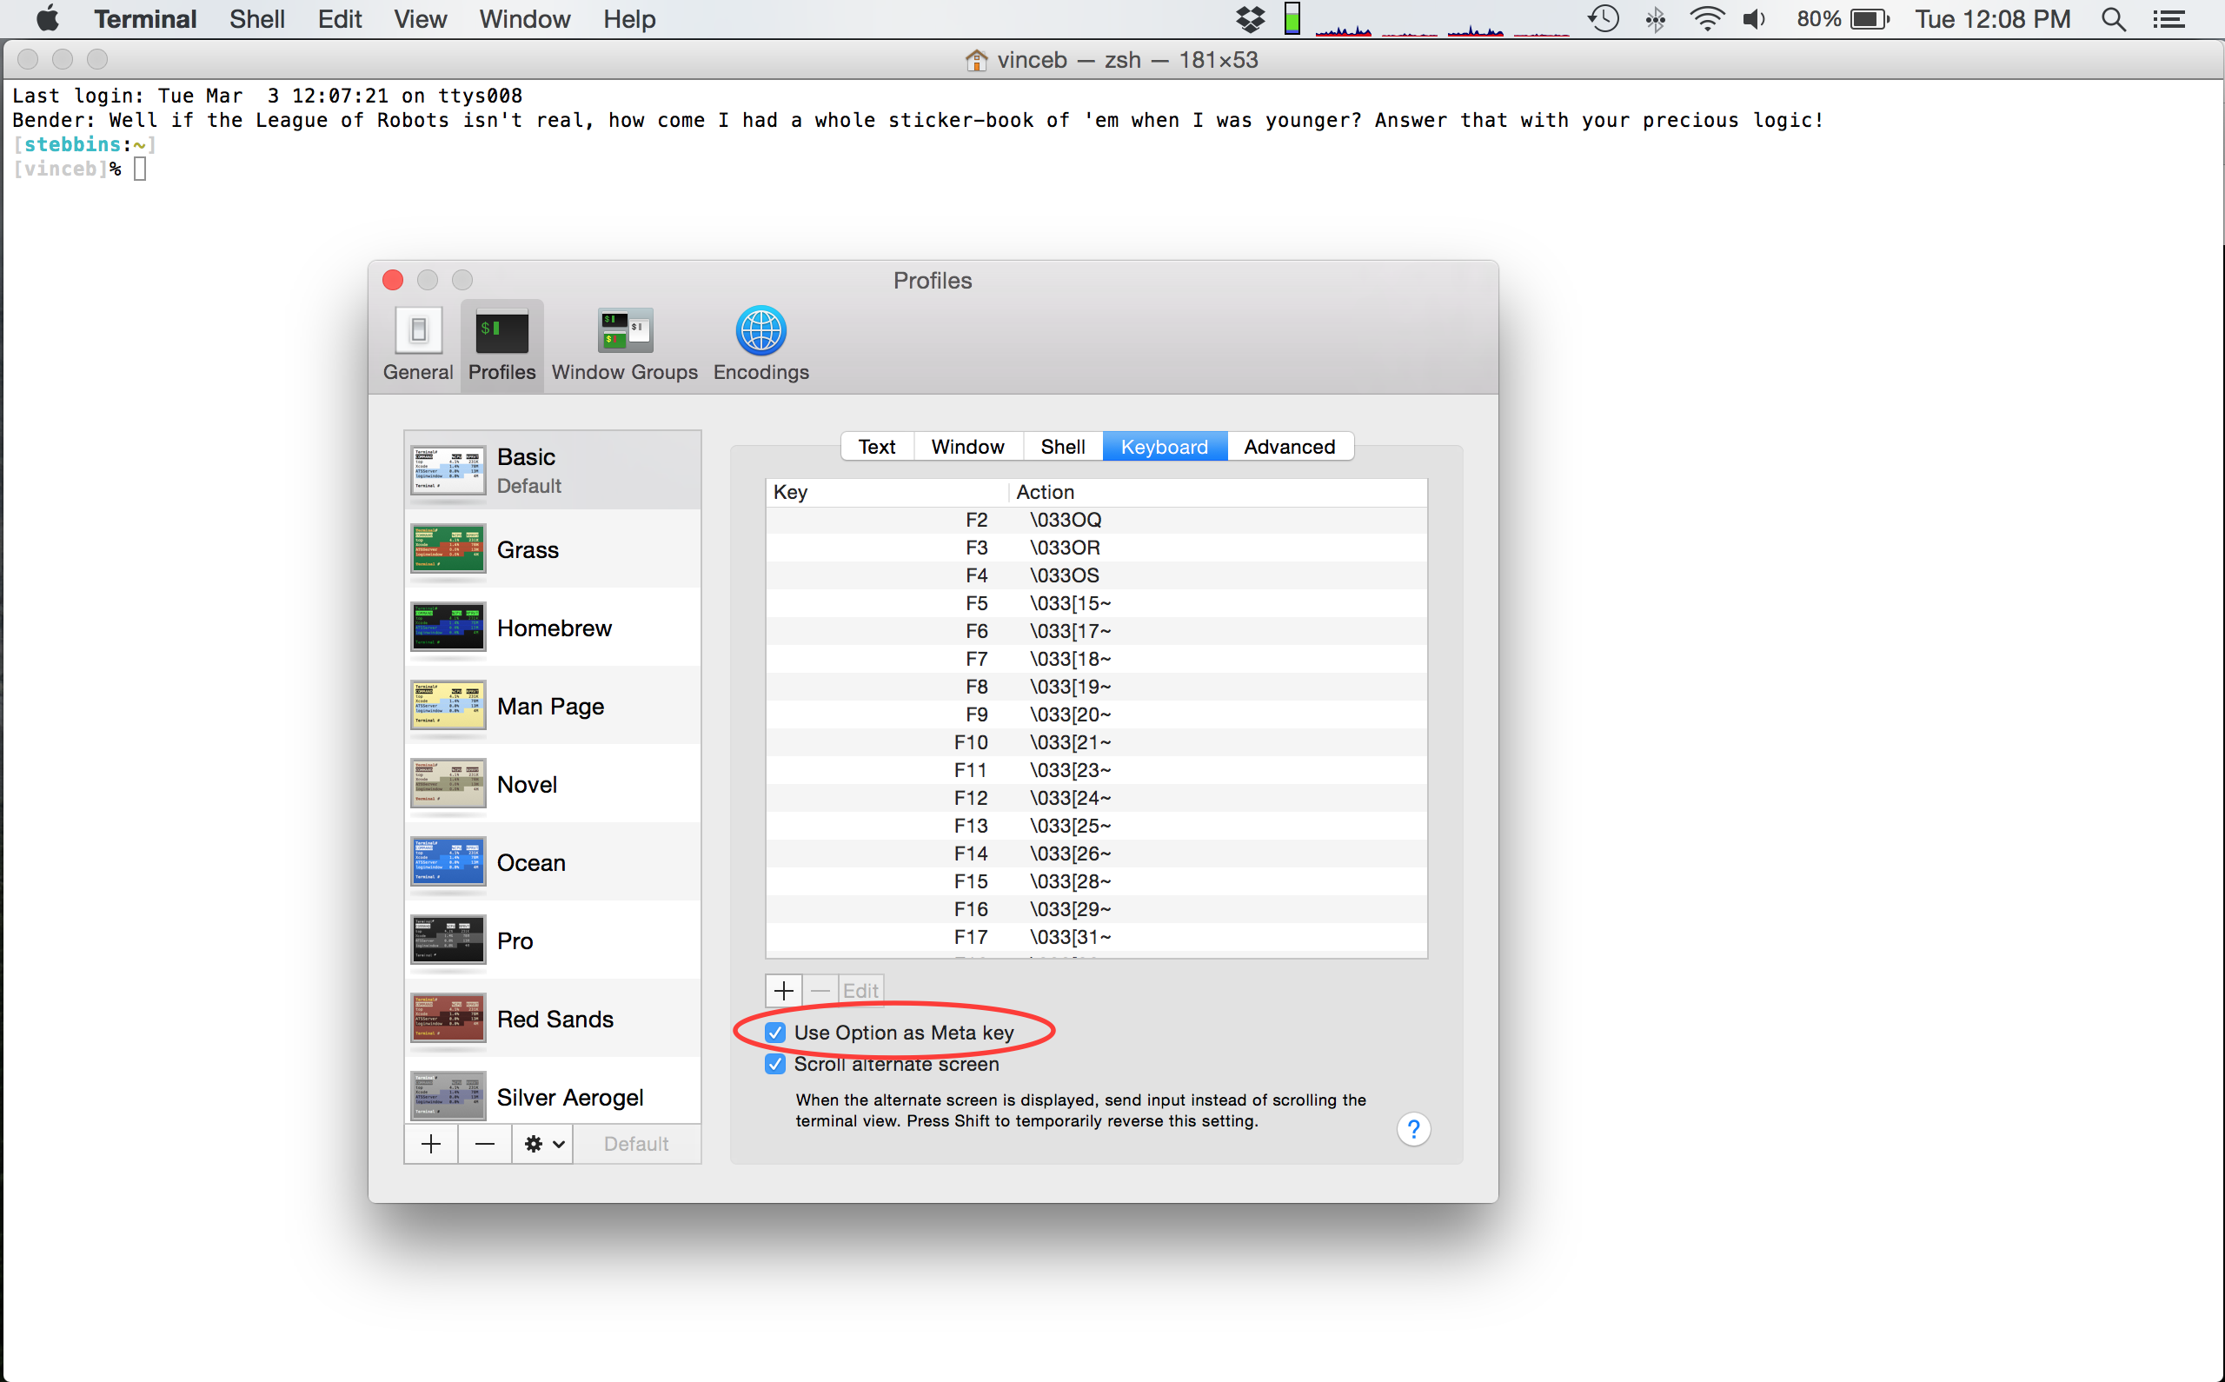Image resolution: width=2225 pixels, height=1382 pixels.
Task: Open Spotlight search in menu bar
Action: [2113, 19]
